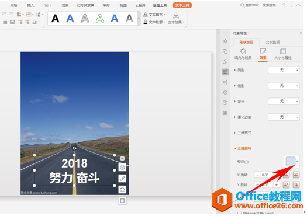This screenshot has width=307, height=216.
Task: Click the Y 旋转 rotate up button
Action: tap(286, 184)
